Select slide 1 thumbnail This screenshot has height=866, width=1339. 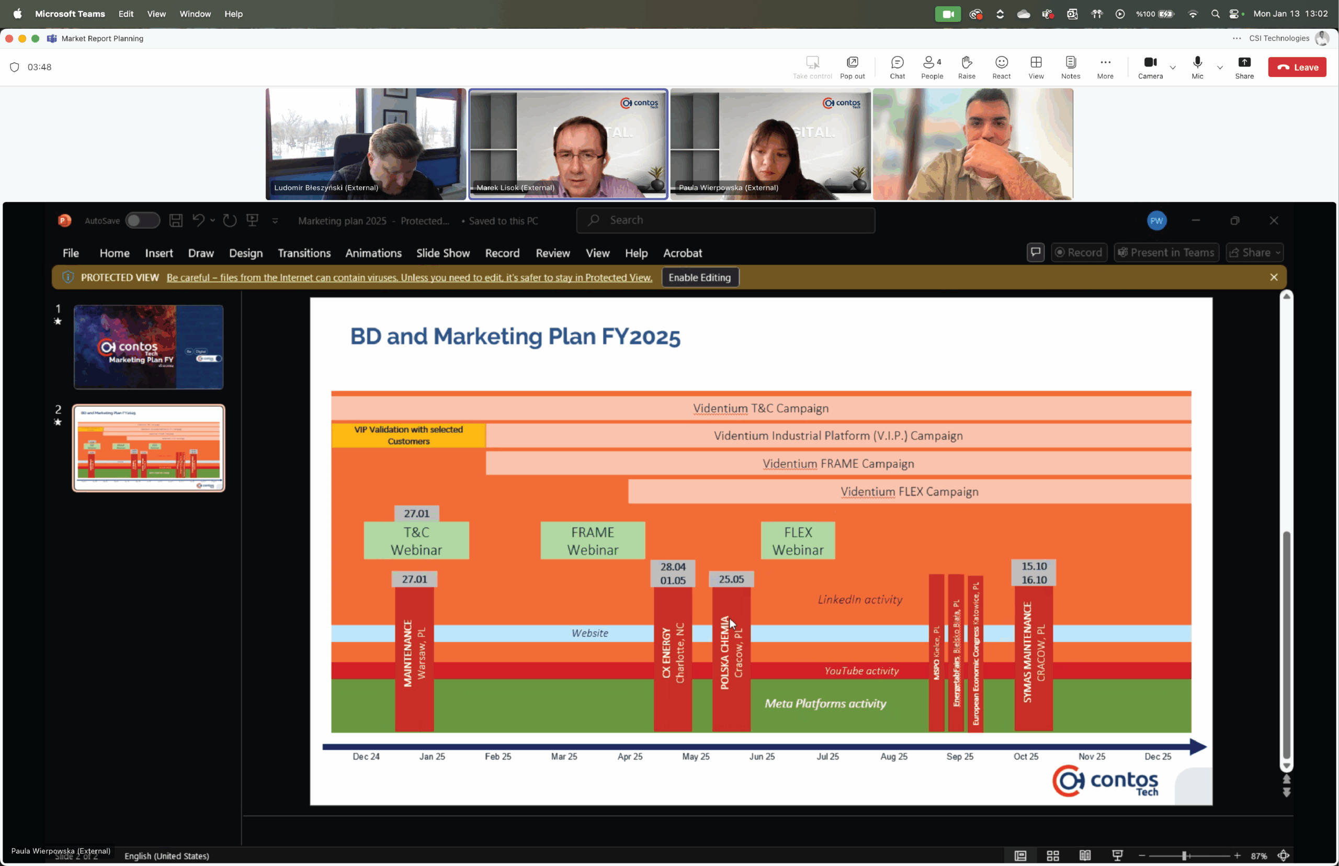(x=149, y=347)
